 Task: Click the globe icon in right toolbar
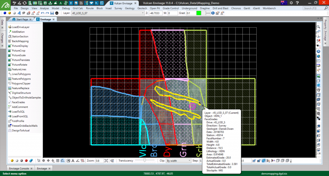point(318,56)
